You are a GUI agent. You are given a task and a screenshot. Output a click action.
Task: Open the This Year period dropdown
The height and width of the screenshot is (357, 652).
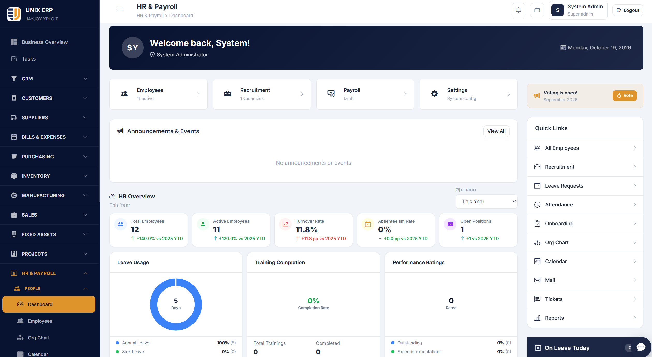[486, 202]
